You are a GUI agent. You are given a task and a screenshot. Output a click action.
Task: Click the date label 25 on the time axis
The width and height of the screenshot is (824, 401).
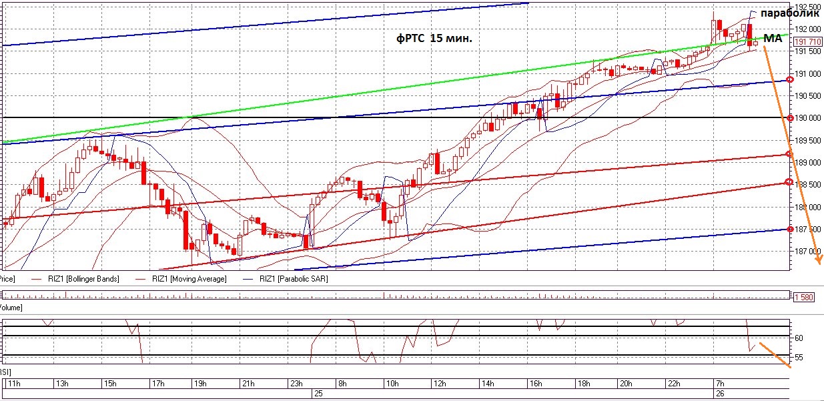[x=319, y=394]
